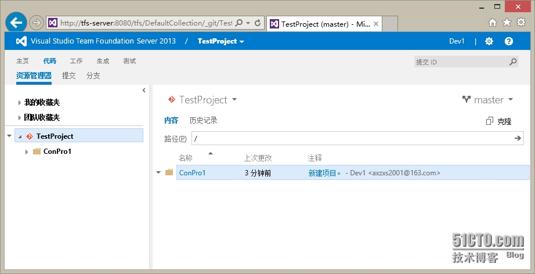
Task: Refresh the page with reload icon
Action: (x=258, y=23)
